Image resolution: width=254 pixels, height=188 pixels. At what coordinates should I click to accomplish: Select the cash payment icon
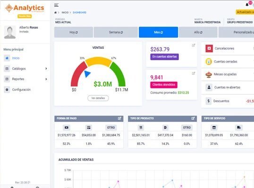click(x=67, y=127)
